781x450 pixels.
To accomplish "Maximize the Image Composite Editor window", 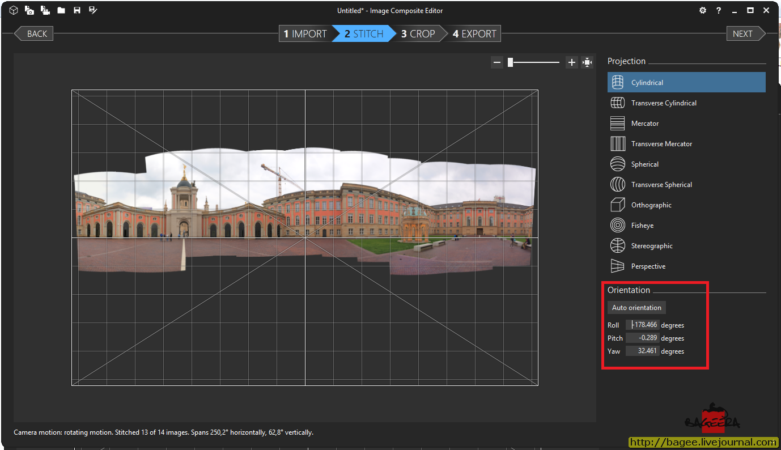I will coord(750,10).
